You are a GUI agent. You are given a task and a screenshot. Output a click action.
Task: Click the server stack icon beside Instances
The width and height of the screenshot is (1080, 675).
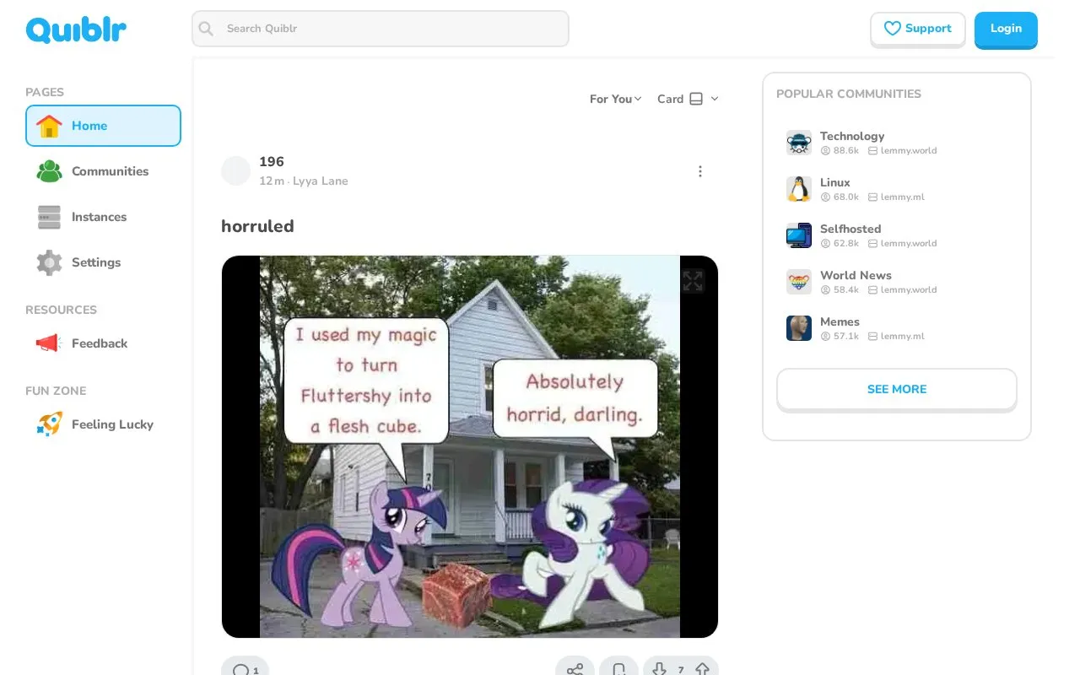tap(49, 217)
